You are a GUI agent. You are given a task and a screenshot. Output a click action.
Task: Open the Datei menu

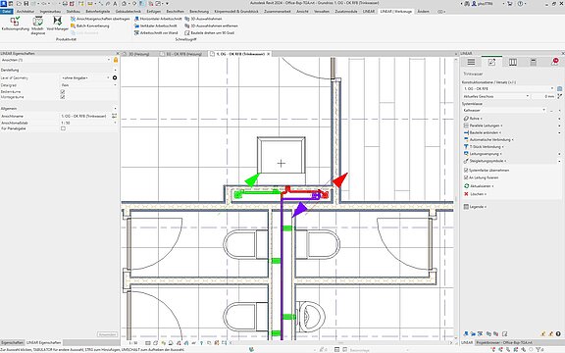point(6,12)
